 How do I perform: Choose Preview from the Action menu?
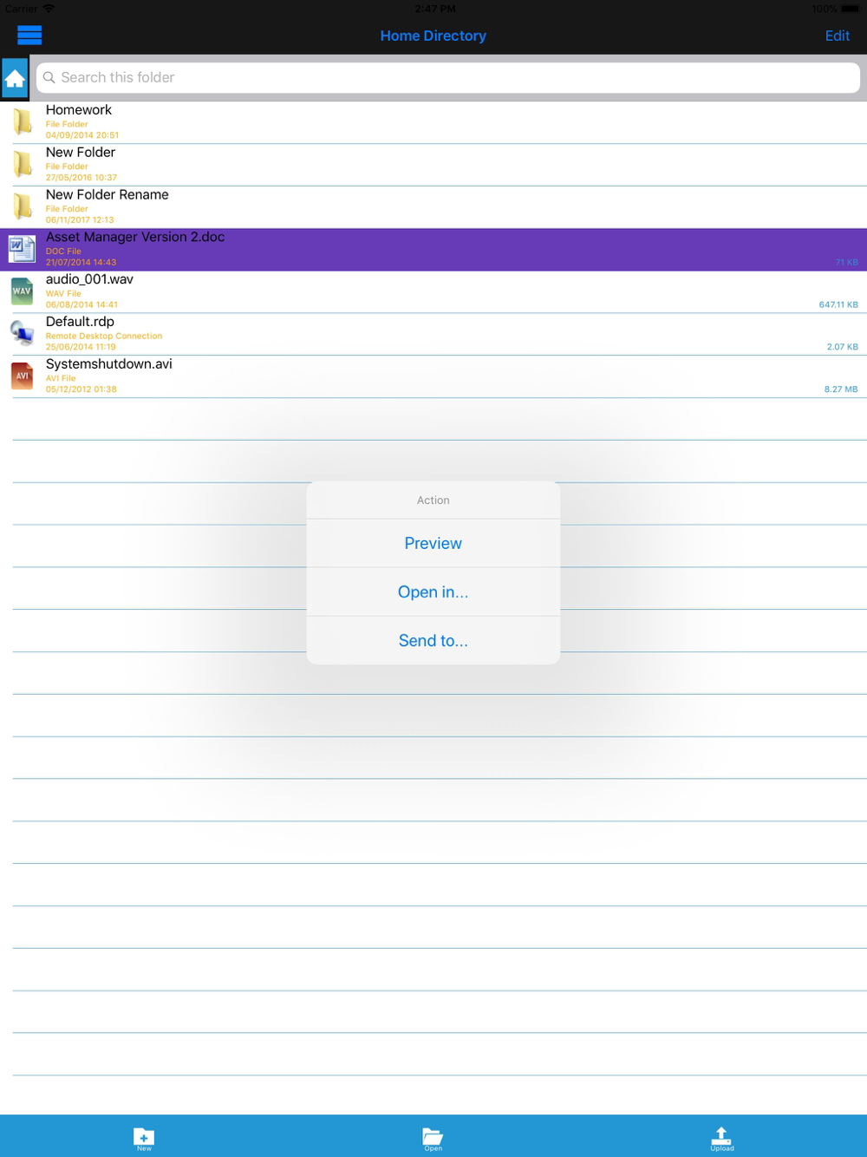pos(433,544)
